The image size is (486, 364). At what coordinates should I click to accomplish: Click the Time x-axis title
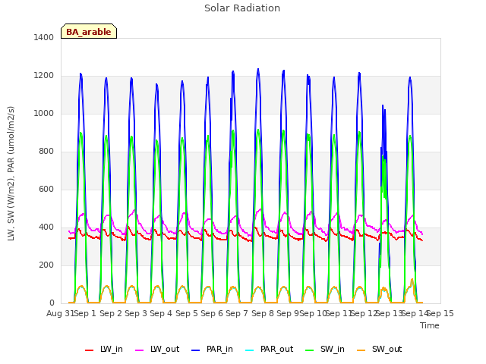point(430,325)
